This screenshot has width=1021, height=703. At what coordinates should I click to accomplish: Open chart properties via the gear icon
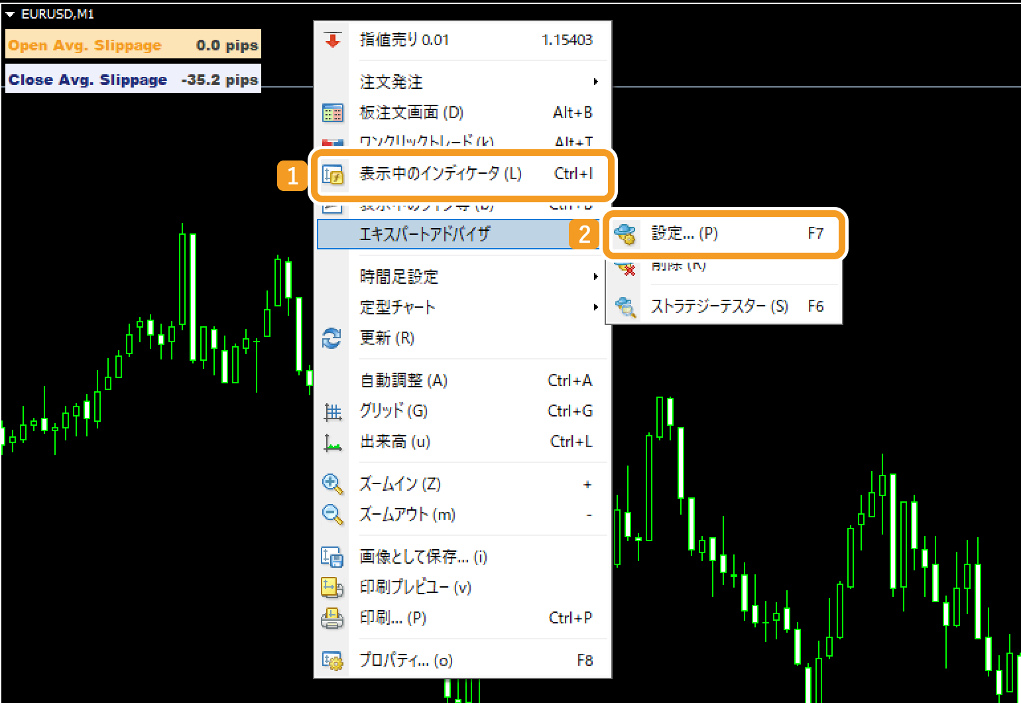pos(332,660)
